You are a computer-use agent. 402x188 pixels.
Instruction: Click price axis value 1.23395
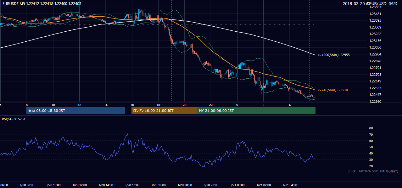click(375, 20)
